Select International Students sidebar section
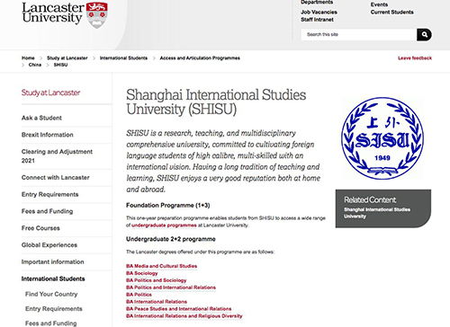 click(53, 278)
